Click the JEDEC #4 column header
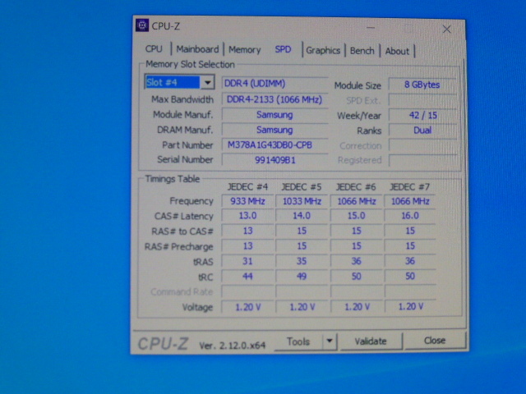Viewport: 526px width, 394px height. (x=247, y=186)
